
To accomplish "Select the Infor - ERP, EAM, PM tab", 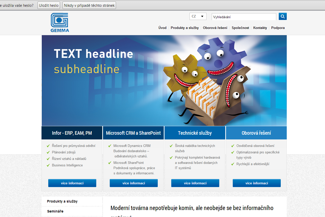I will coord(72,133).
